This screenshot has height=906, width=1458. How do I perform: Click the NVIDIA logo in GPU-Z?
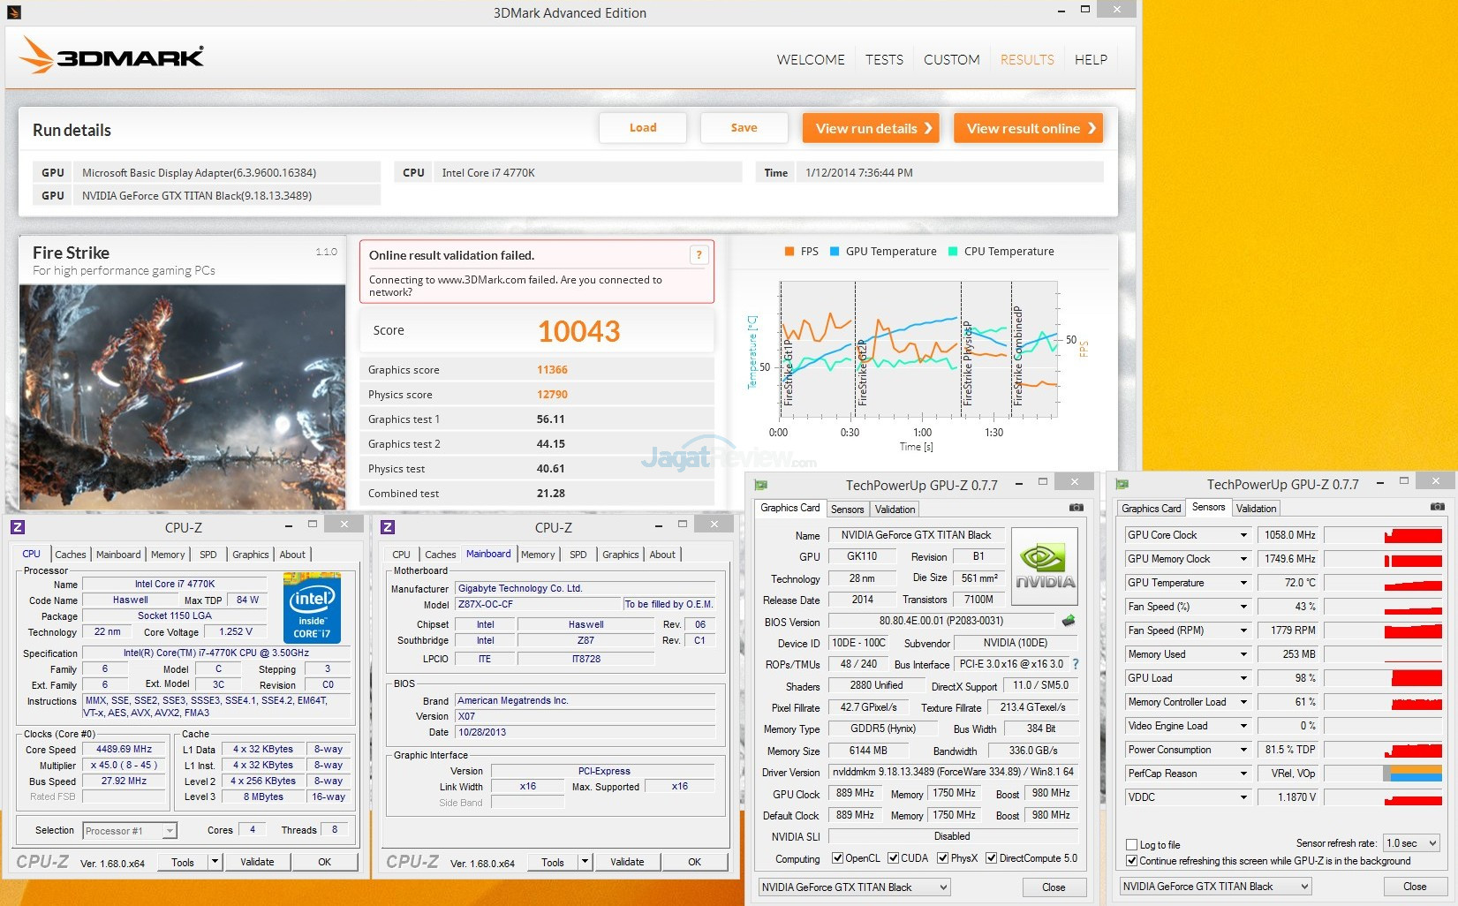(x=1044, y=565)
